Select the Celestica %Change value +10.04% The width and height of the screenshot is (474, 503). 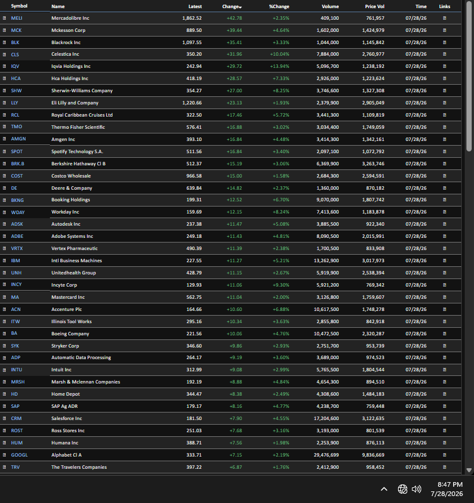279,54
